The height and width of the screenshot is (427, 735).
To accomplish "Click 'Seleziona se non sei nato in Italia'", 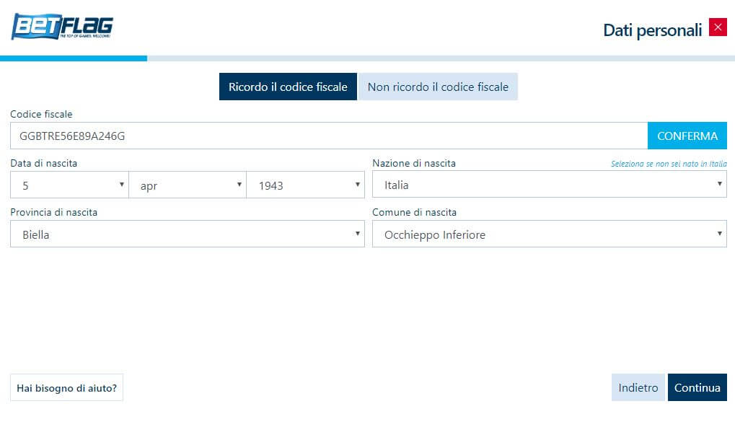I will (x=669, y=164).
